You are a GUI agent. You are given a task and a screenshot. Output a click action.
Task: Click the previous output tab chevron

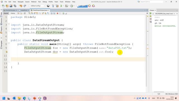(153, 14)
